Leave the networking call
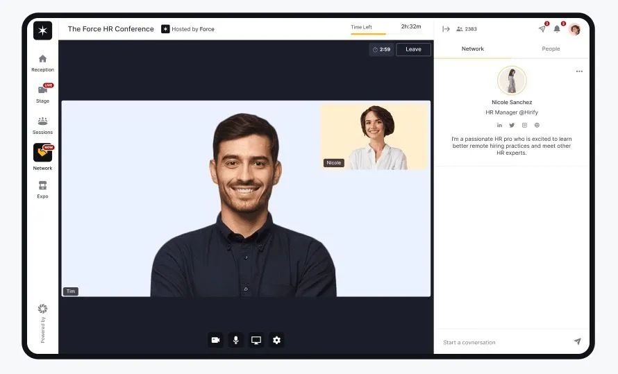618x374 pixels. pyautogui.click(x=413, y=49)
